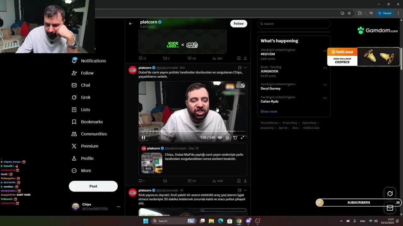Open more options for #EGYZIM trend
This screenshot has width=403, height=226.
[325, 51]
